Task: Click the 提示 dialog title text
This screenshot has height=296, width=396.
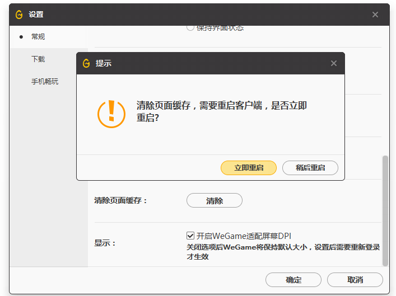Action: [x=104, y=63]
